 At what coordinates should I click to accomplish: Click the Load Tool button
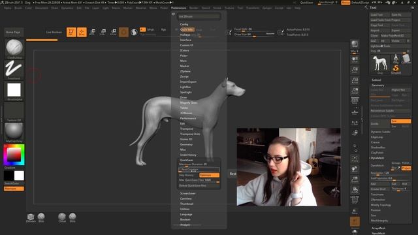(380, 14)
